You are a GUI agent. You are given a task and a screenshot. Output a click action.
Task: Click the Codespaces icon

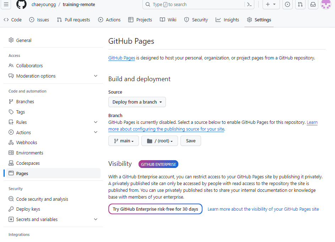(x=11, y=163)
